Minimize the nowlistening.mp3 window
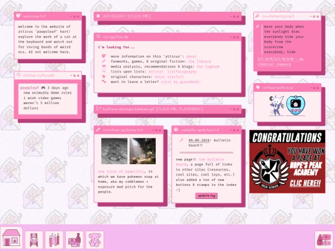Viewport: 335px width, 251px height. pos(311,17)
